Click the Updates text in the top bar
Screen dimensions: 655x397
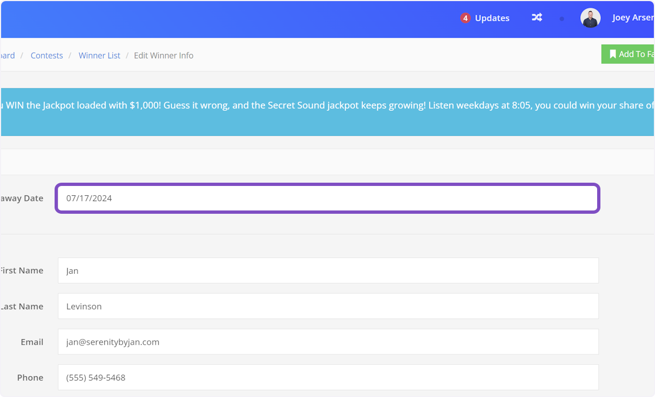click(492, 18)
